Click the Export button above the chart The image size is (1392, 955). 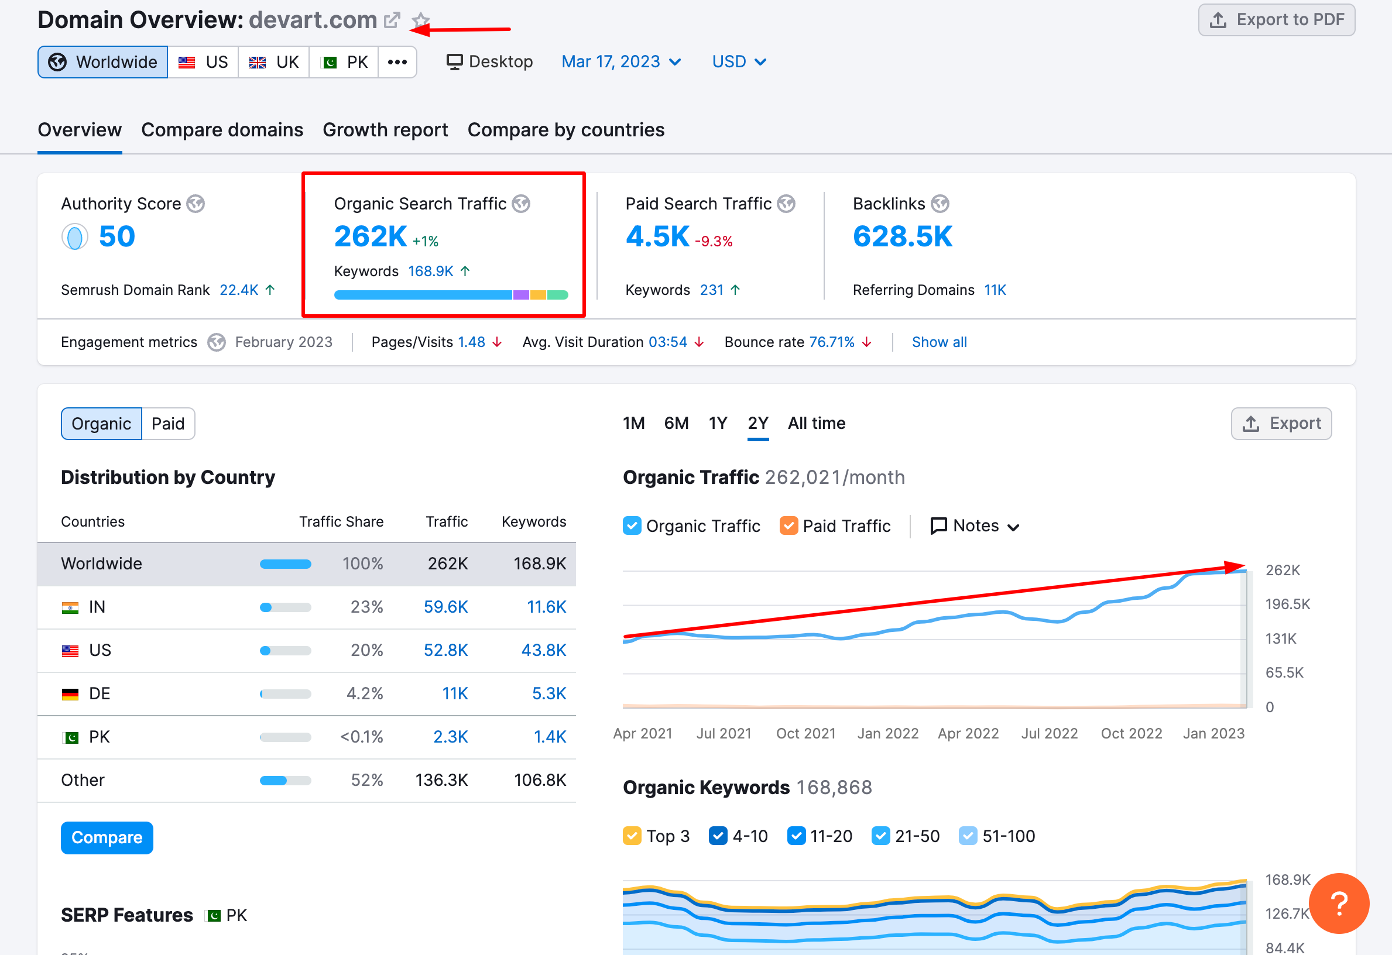click(x=1281, y=424)
